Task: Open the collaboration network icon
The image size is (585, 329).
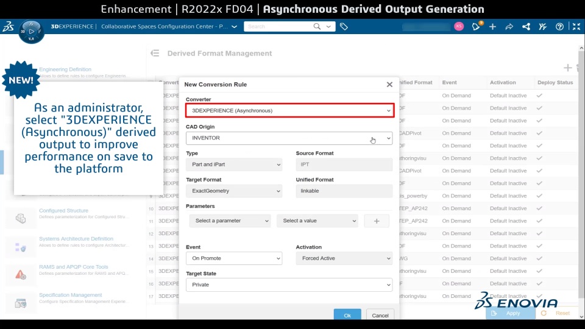Action: coord(526,26)
